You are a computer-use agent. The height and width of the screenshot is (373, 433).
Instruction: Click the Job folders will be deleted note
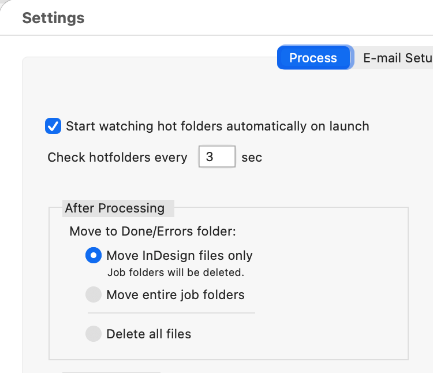[x=176, y=272]
